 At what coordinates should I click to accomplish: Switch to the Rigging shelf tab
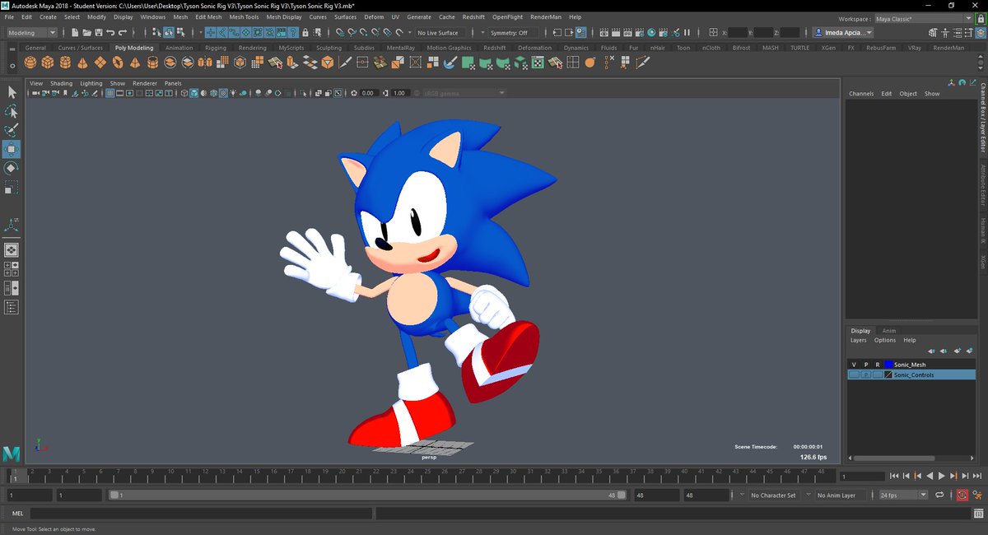pyautogui.click(x=215, y=48)
